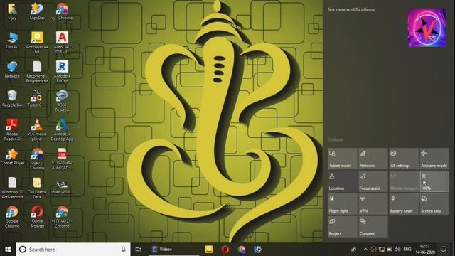Toggle Airplane mode quick action
455x256 pixels.
[x=434, y=159]
